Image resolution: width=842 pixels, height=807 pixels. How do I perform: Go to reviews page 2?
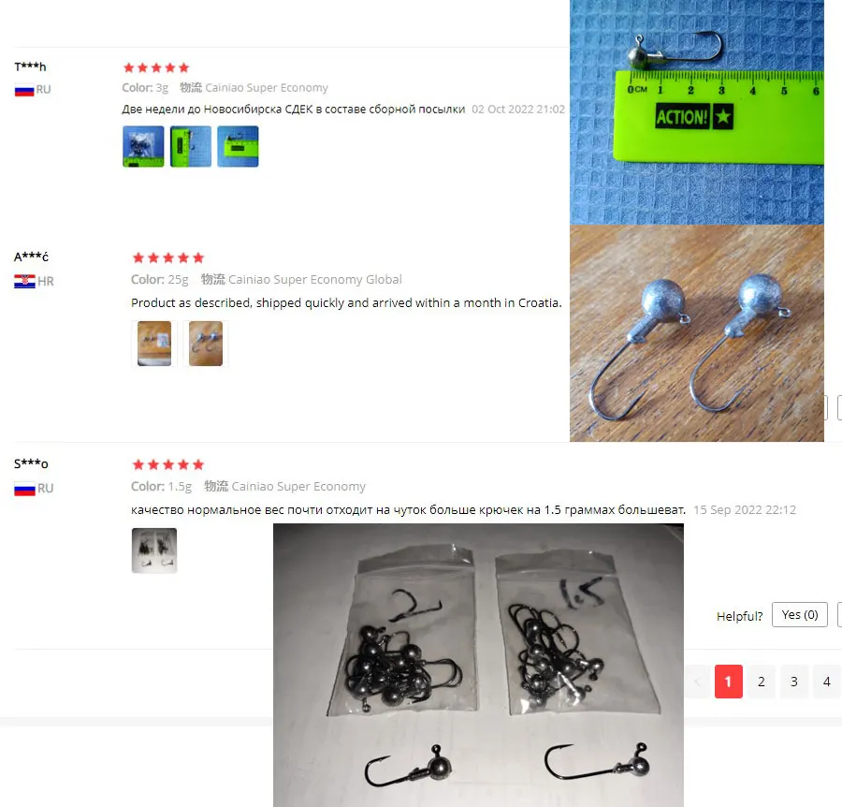pos(761,682)
